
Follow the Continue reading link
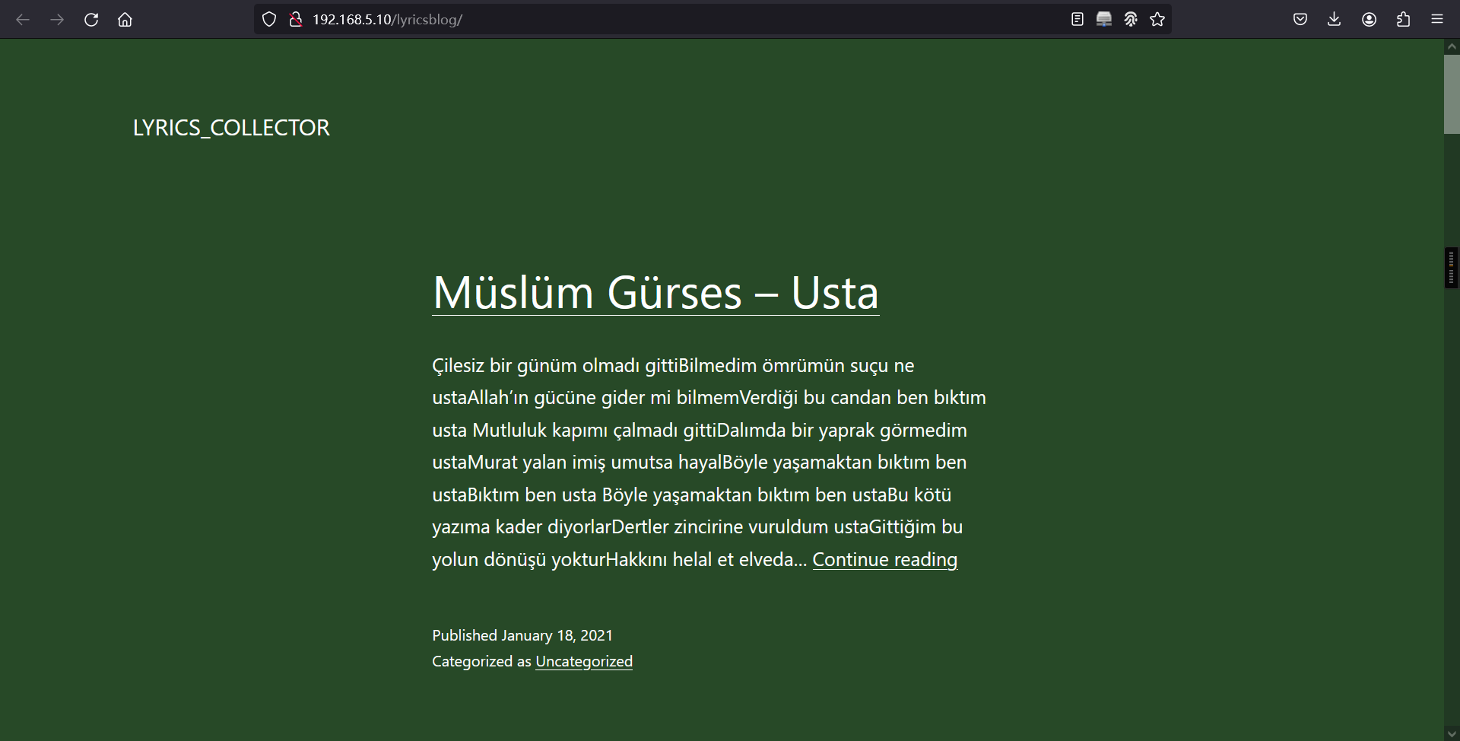click(x=885, y=560)
